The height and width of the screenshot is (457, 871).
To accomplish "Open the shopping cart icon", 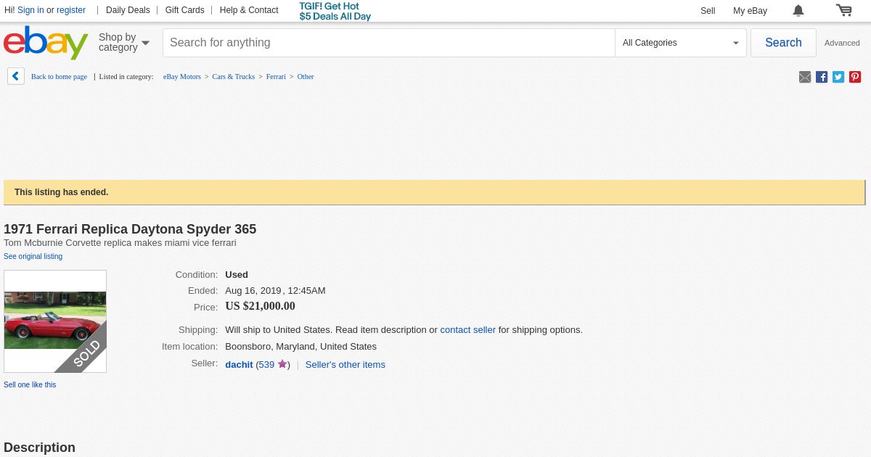I will point(843,10).
